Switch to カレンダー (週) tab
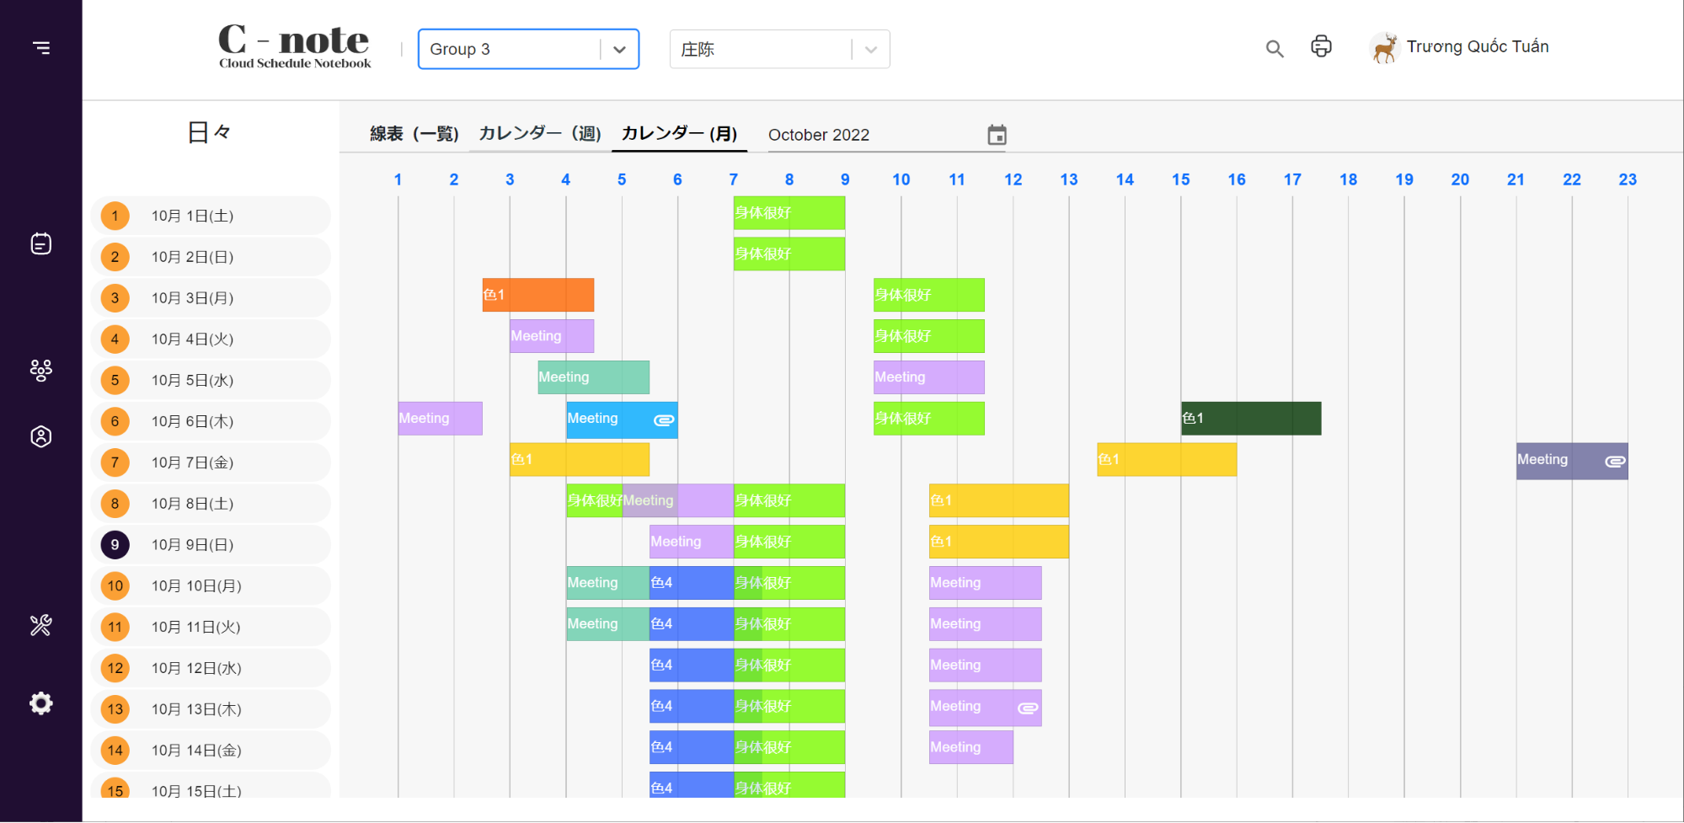 click(540, 134)
